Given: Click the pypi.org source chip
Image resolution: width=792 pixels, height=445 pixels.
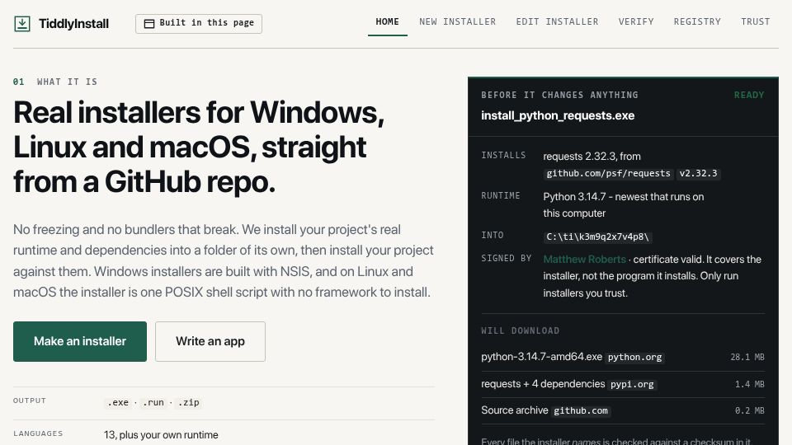Looking at the screenshot, I should click(x=632, y=385).
